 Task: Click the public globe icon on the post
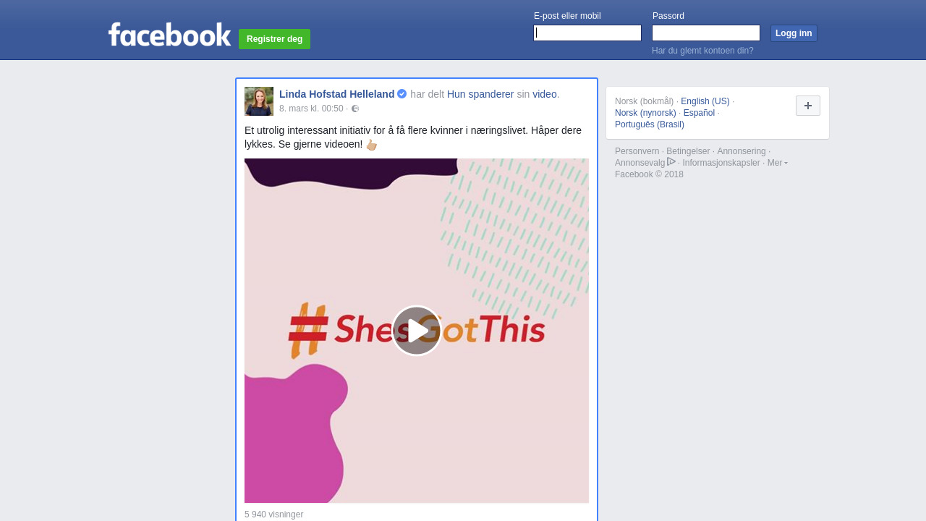(355, 109)
